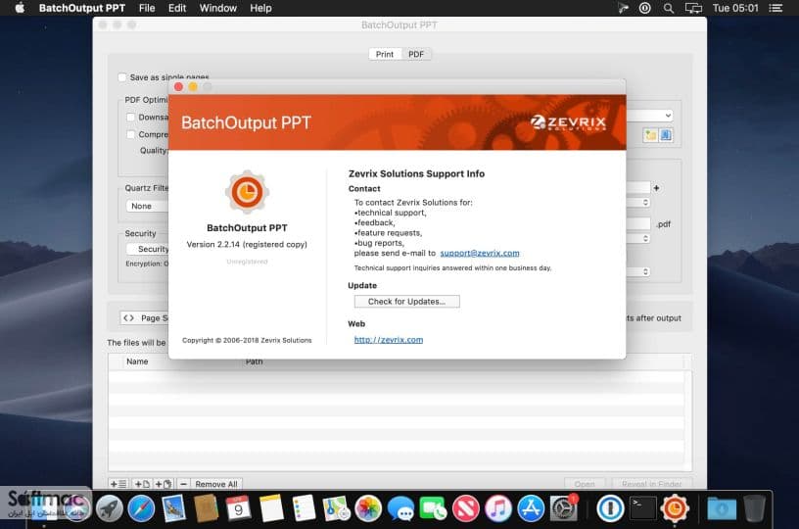Image resolution: width=799 pixels, height=529 pixels.
Task: Open the Window menu
Action: [x=218, y=8]
